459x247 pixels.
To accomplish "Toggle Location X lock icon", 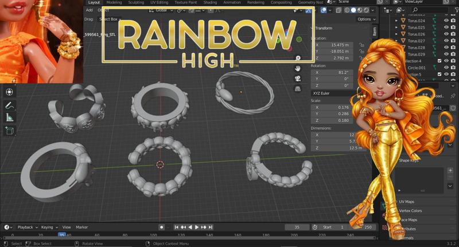I will point(362,45).
